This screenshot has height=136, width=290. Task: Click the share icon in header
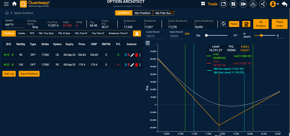coord(263,4)
